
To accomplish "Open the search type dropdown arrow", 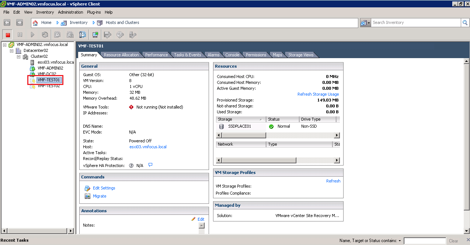I will coord(369,23).
